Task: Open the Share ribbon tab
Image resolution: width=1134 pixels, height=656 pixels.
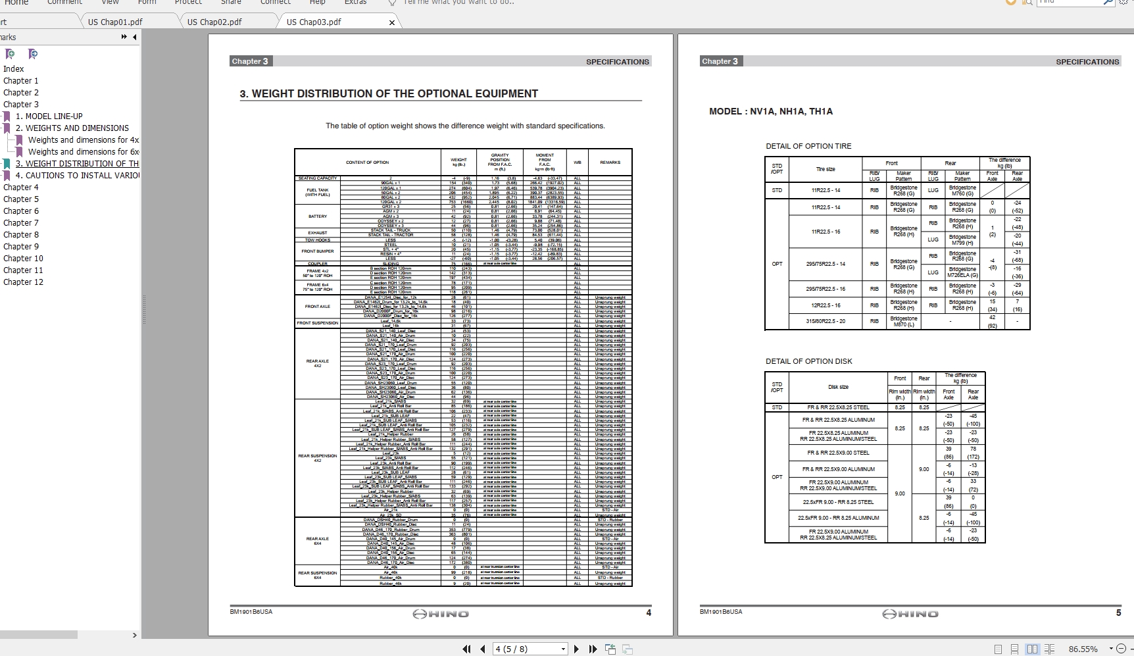Action: coord(231,3)
